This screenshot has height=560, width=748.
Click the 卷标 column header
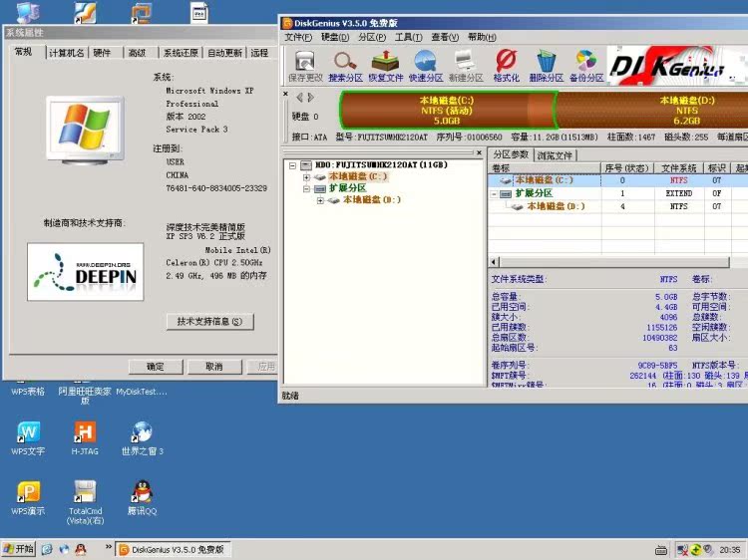point(545,168)
